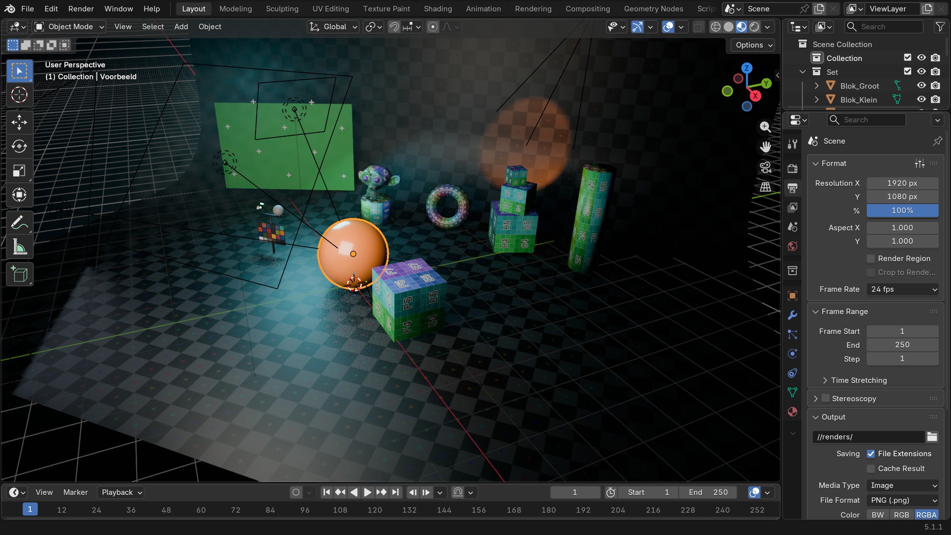Open the Render properties tab

click(x=792, y=168)
